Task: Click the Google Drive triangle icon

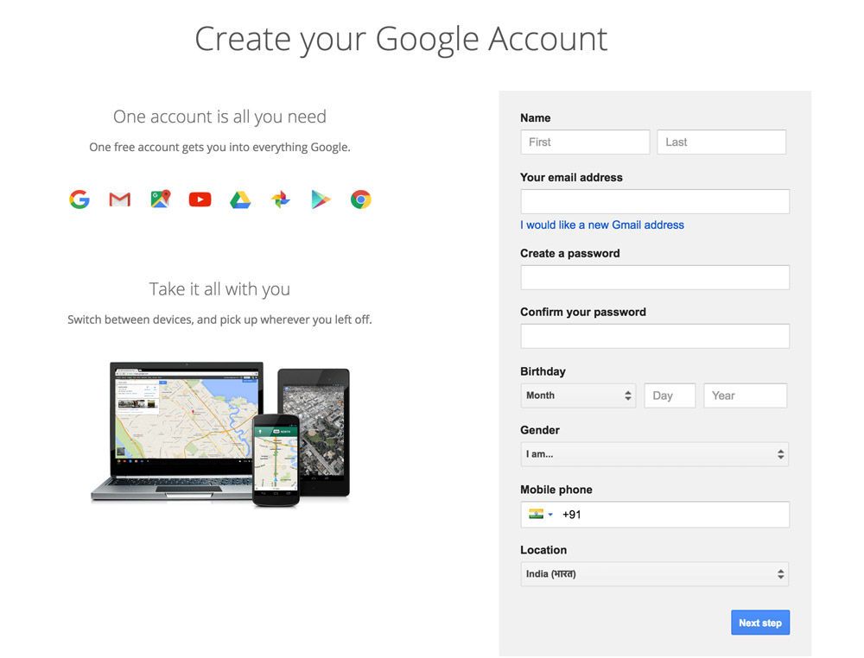Action: (x=240, y=199)
